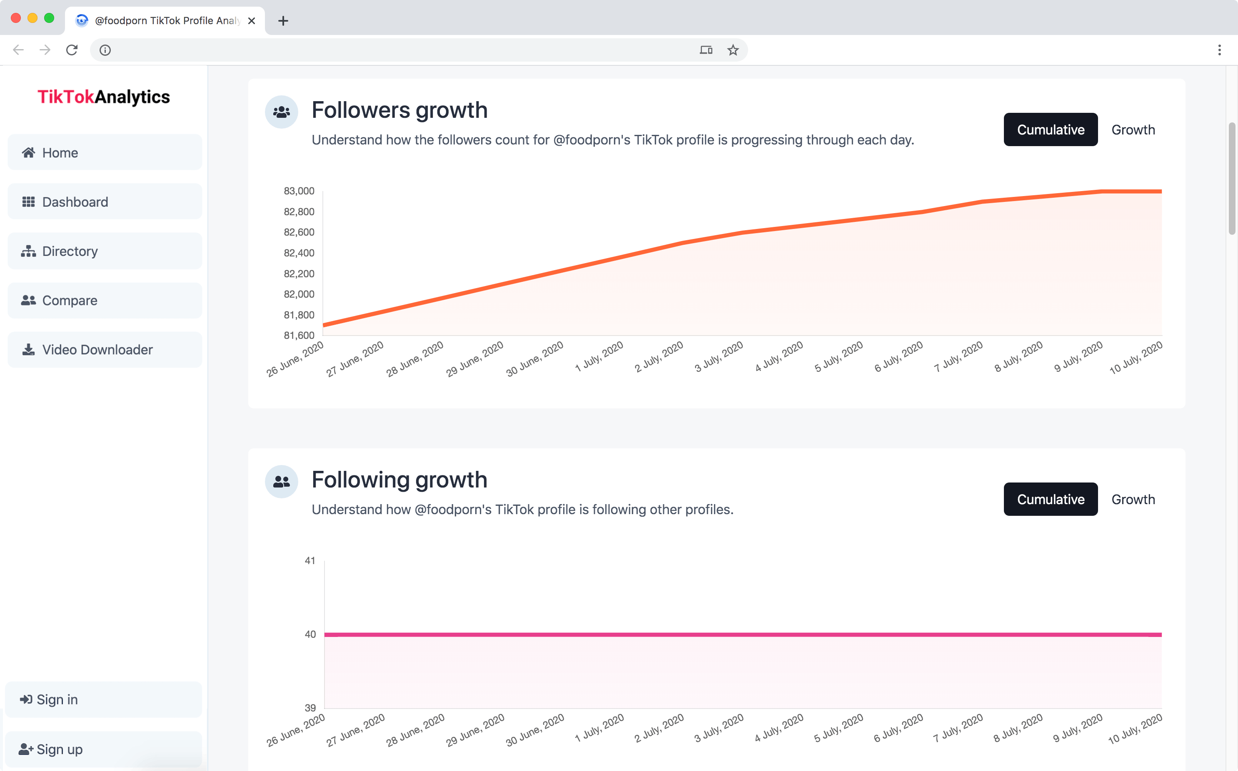
Task: Open Compare in the sidebar
Action: pyautogui.click(x=105, y=300)
